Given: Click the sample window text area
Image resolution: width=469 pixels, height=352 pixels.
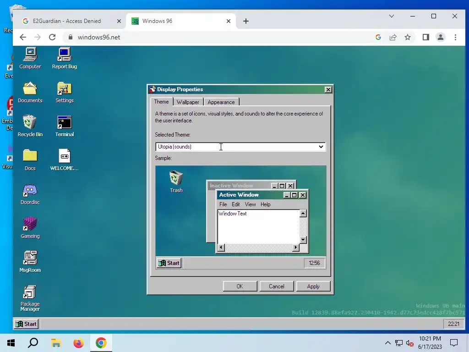Looking at the screenshot, I should pyautogui.click(x=258, y=226).
